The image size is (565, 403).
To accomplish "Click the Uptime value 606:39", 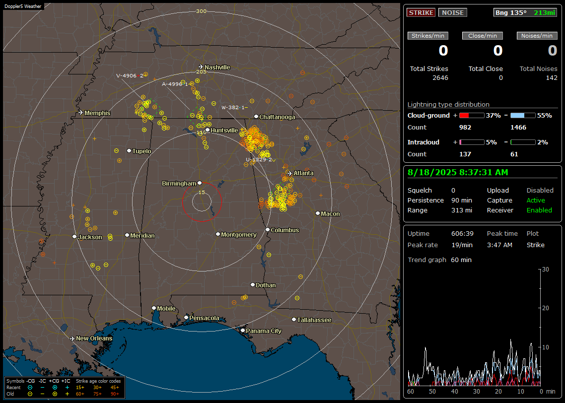I will point(462,234).
